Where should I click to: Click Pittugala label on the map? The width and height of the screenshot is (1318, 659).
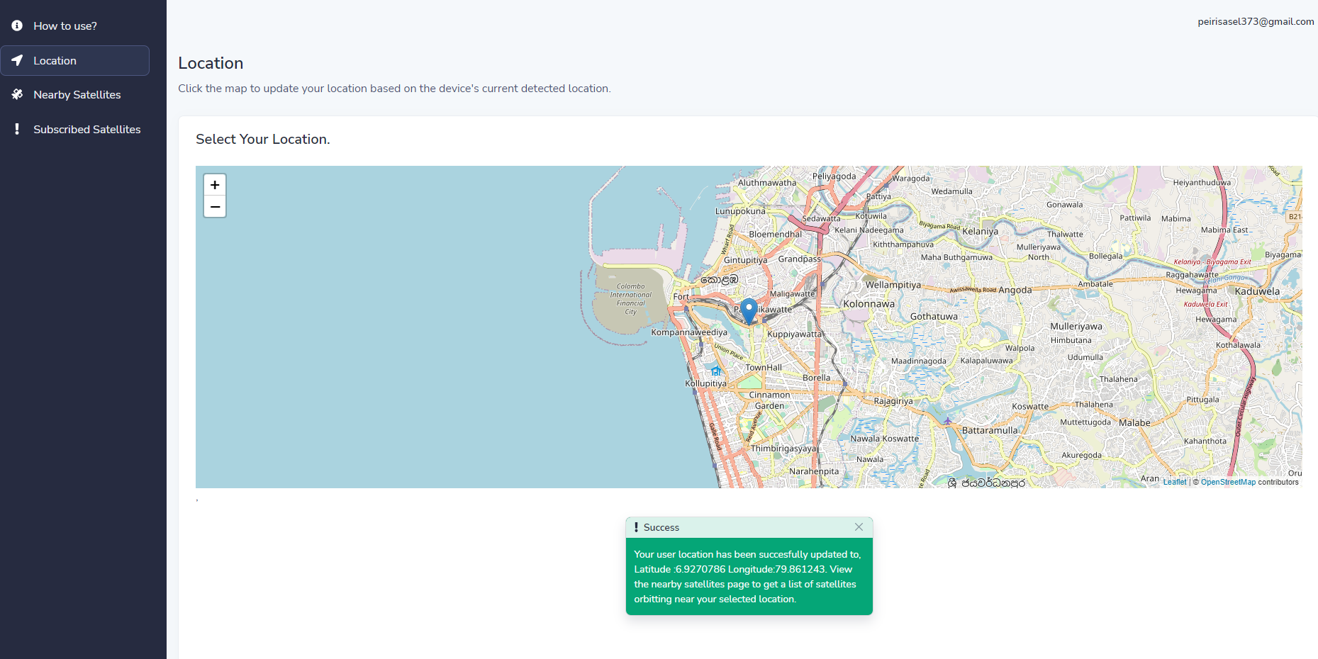(1202, 400)
